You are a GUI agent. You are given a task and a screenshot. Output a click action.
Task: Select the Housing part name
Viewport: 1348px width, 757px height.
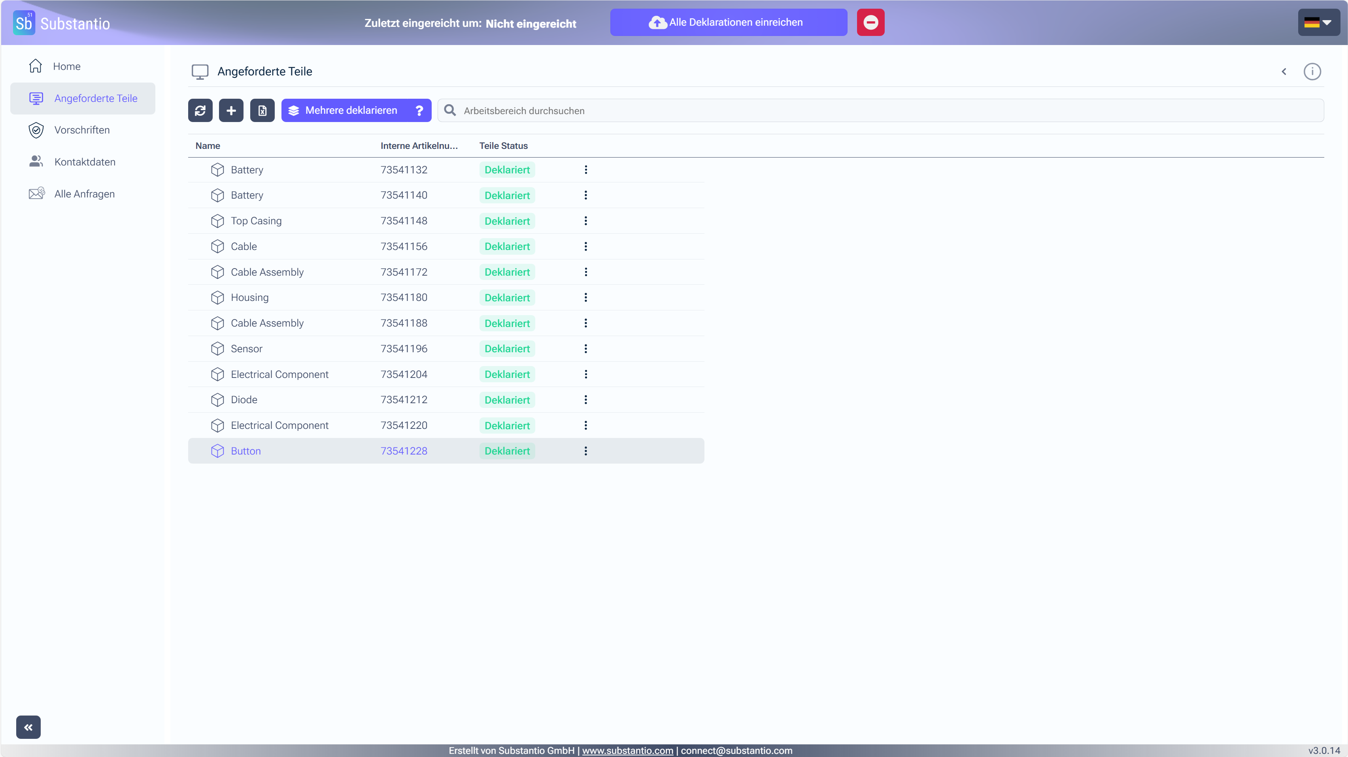[x=249, y=297]
